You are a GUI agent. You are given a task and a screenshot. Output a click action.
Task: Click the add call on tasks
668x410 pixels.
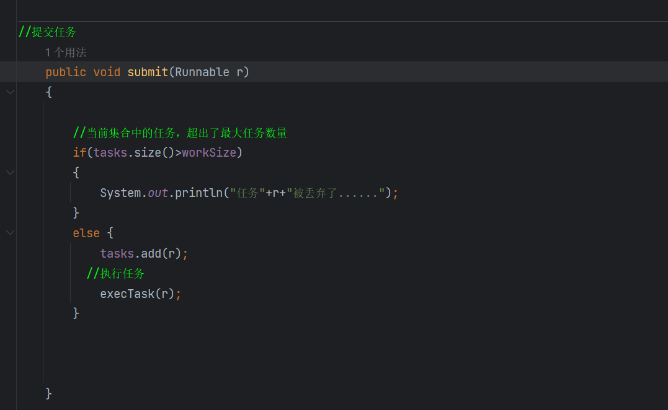[x=151, y=253]
